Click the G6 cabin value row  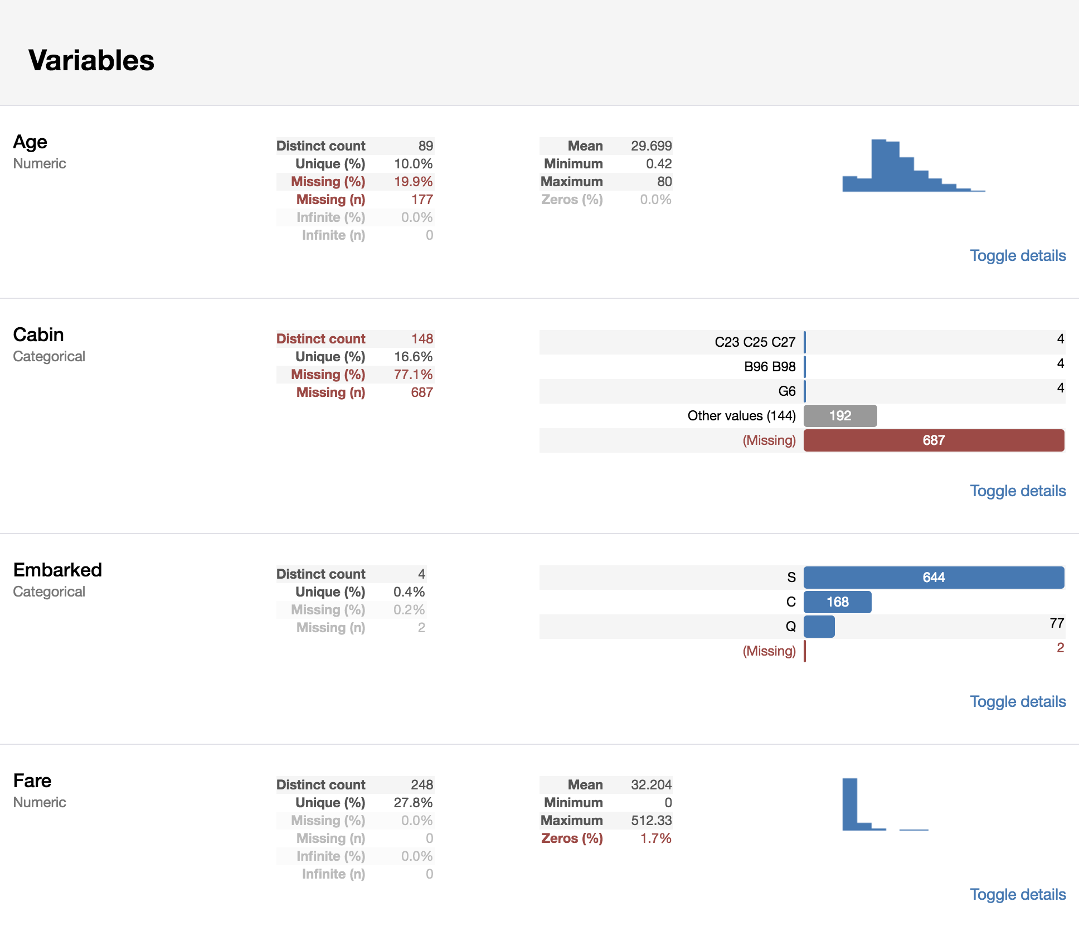[x=786, y=391]
